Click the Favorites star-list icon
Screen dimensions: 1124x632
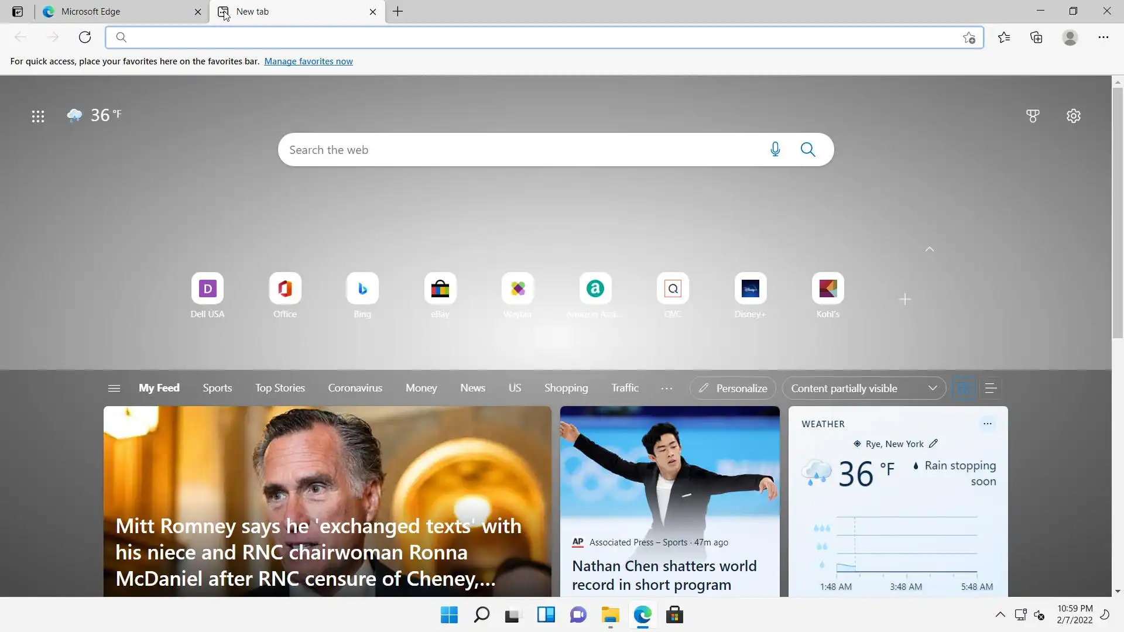coord(1004,37)
